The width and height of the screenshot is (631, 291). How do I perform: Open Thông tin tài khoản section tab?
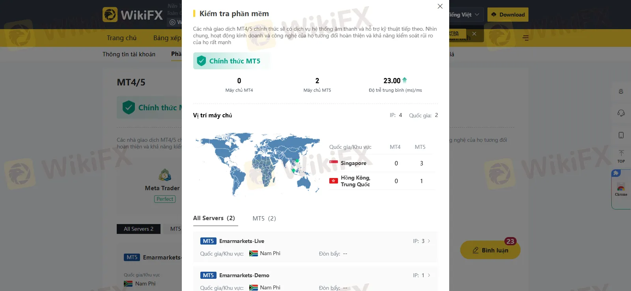point(129,54)
